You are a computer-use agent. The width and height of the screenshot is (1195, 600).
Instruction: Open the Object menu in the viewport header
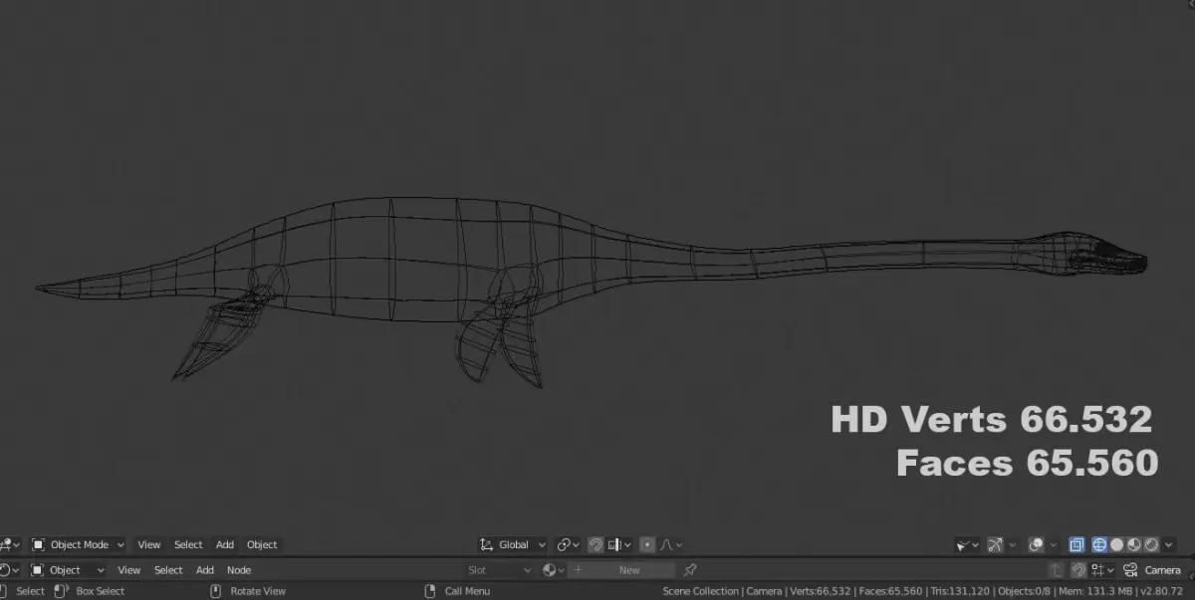pos(262,544)
